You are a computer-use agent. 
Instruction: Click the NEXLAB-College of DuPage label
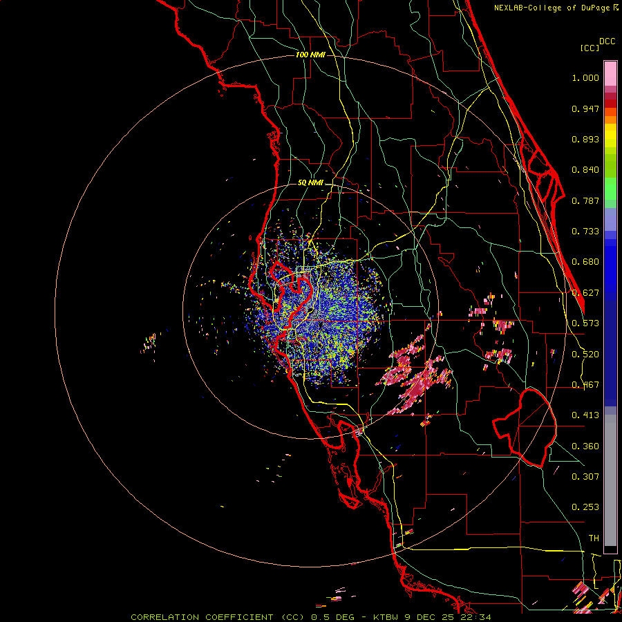[556, 8]
